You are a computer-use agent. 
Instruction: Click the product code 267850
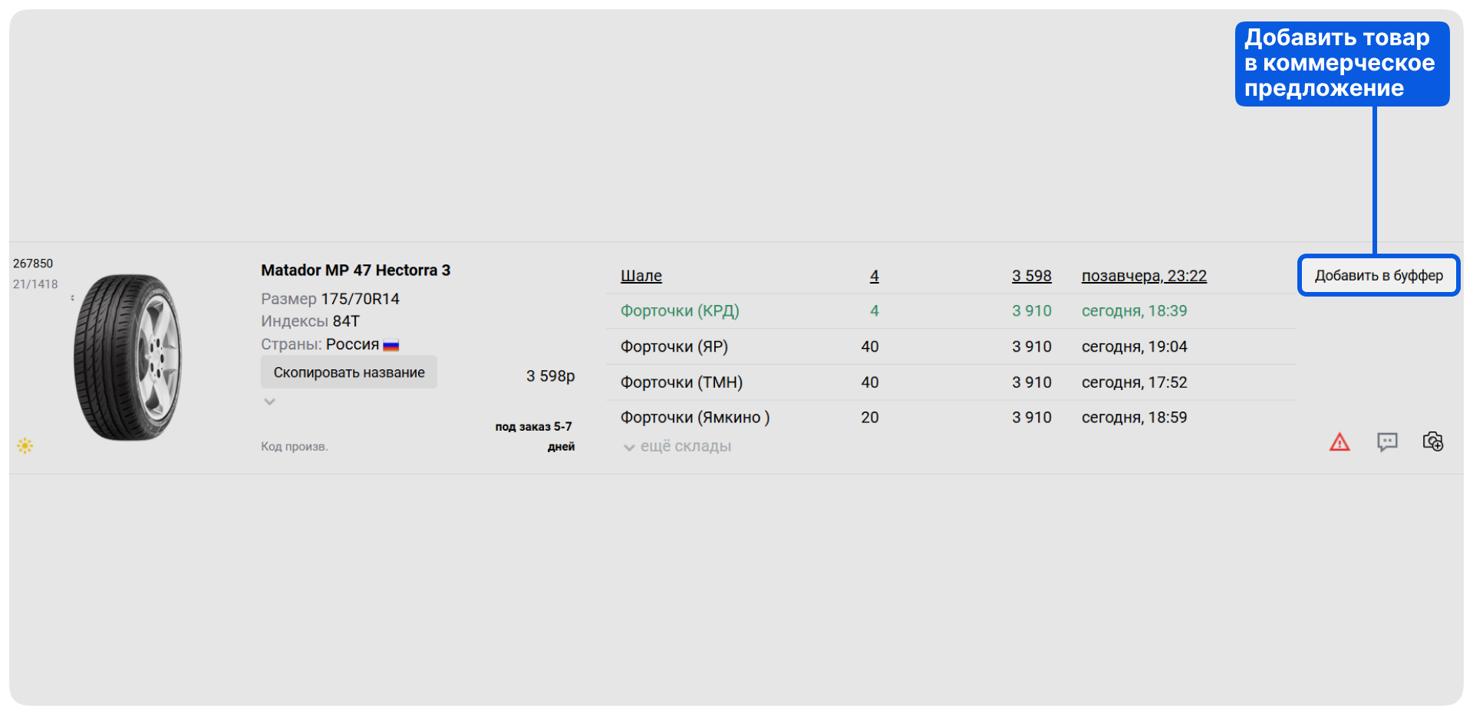pyautogui.click(x=33, y=264)
